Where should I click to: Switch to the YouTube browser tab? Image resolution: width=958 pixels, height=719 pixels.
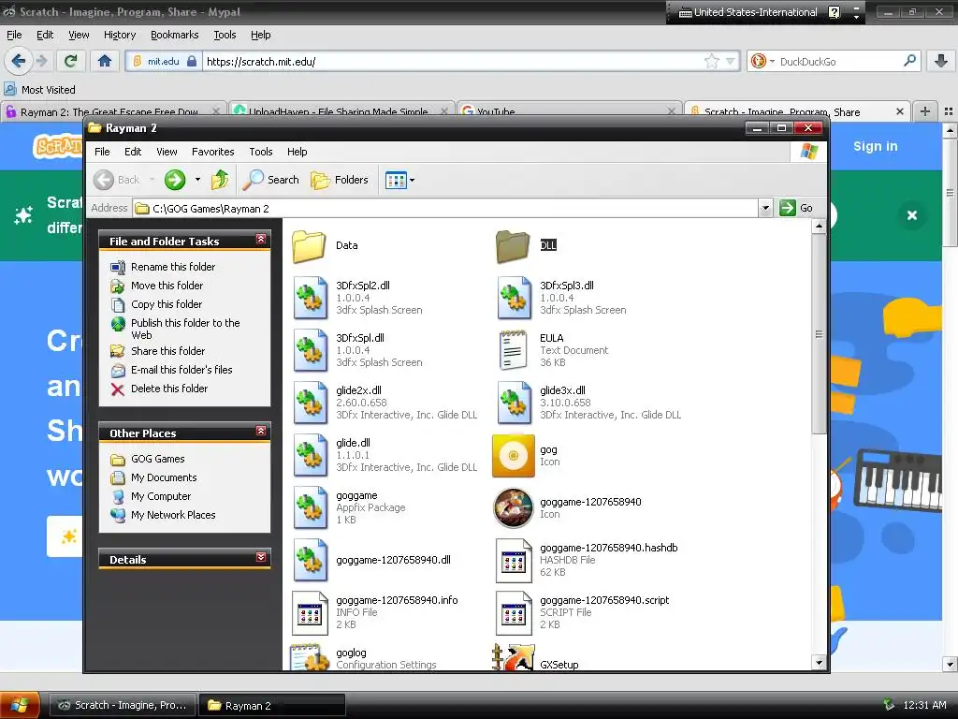[x=568, y=111]
